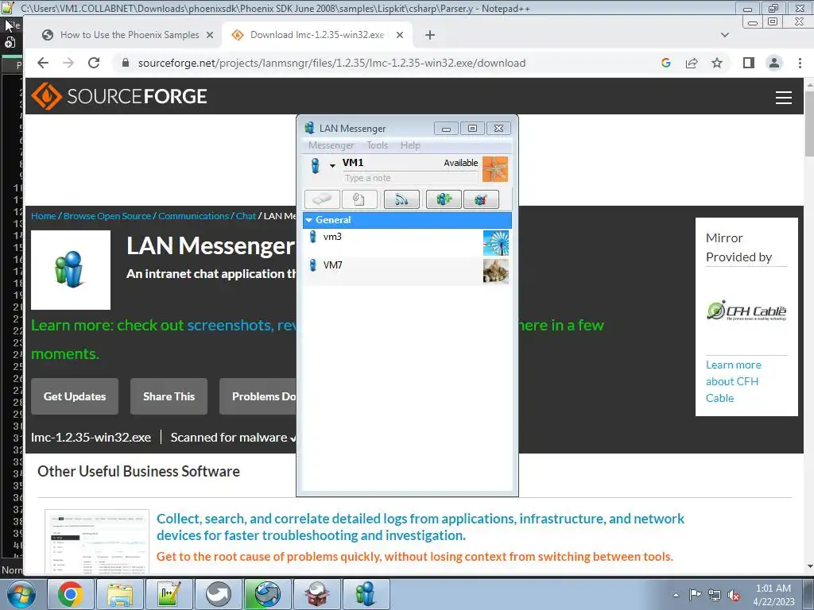
Task: Open the Chrome profile icon
Action: point(774,63)
